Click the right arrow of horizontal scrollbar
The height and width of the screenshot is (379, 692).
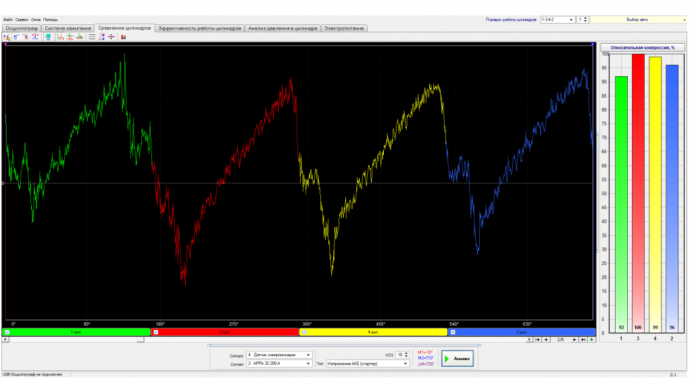tap(529, 339)
